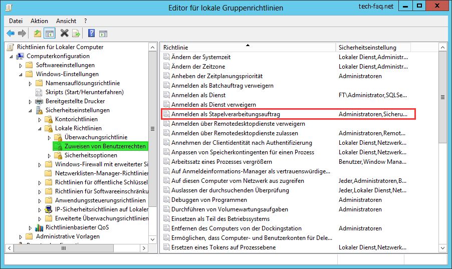Click the tree pane horizontal scrollbar right arrow
This screenshot has width=452, height=269.
point(144,248)
